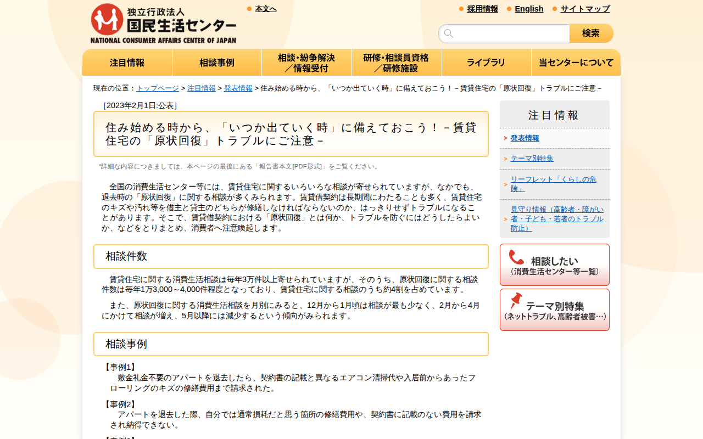Screen dimensions: 703x439
Task: Open the テーマ別特集 featured topics panel
Action: [554, 309]
